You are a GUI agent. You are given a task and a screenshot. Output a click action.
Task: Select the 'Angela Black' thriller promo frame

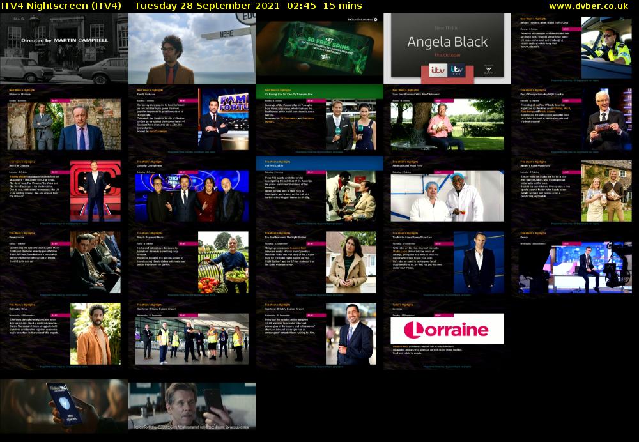coord(447,49)
